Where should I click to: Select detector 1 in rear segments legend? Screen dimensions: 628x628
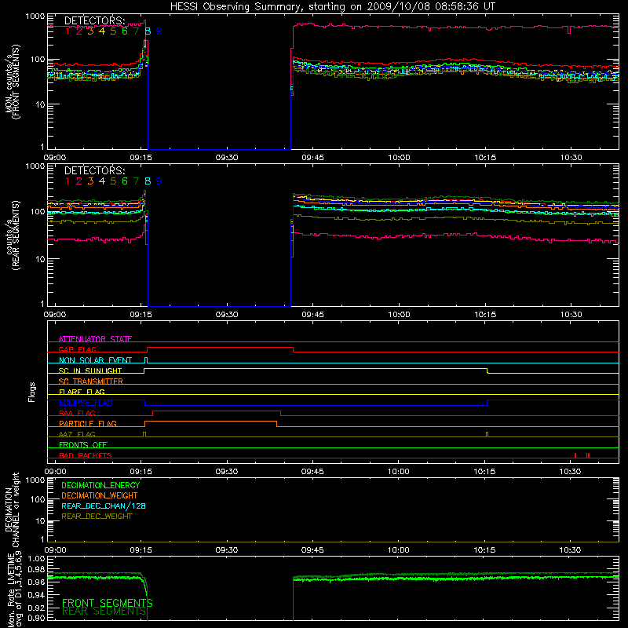(x=68, y=181)
